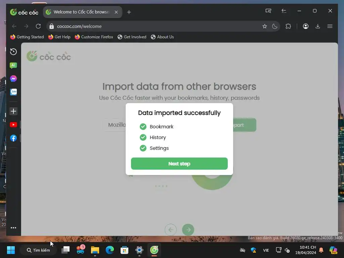Open Getting Started bookmark
344x258 pixels.
[x=27, y=37]
